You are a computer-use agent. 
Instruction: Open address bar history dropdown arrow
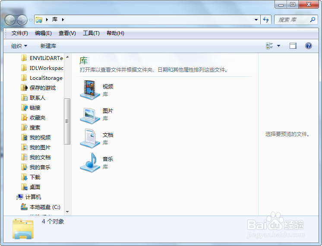point(256,20)
